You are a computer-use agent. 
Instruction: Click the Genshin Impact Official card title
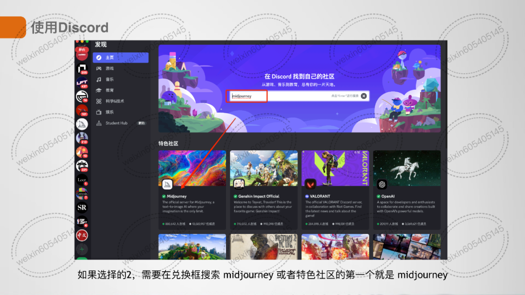click(x=259, y=197)
